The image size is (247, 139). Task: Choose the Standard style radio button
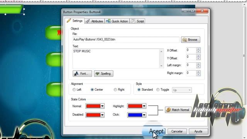click(x=139, y=90)
